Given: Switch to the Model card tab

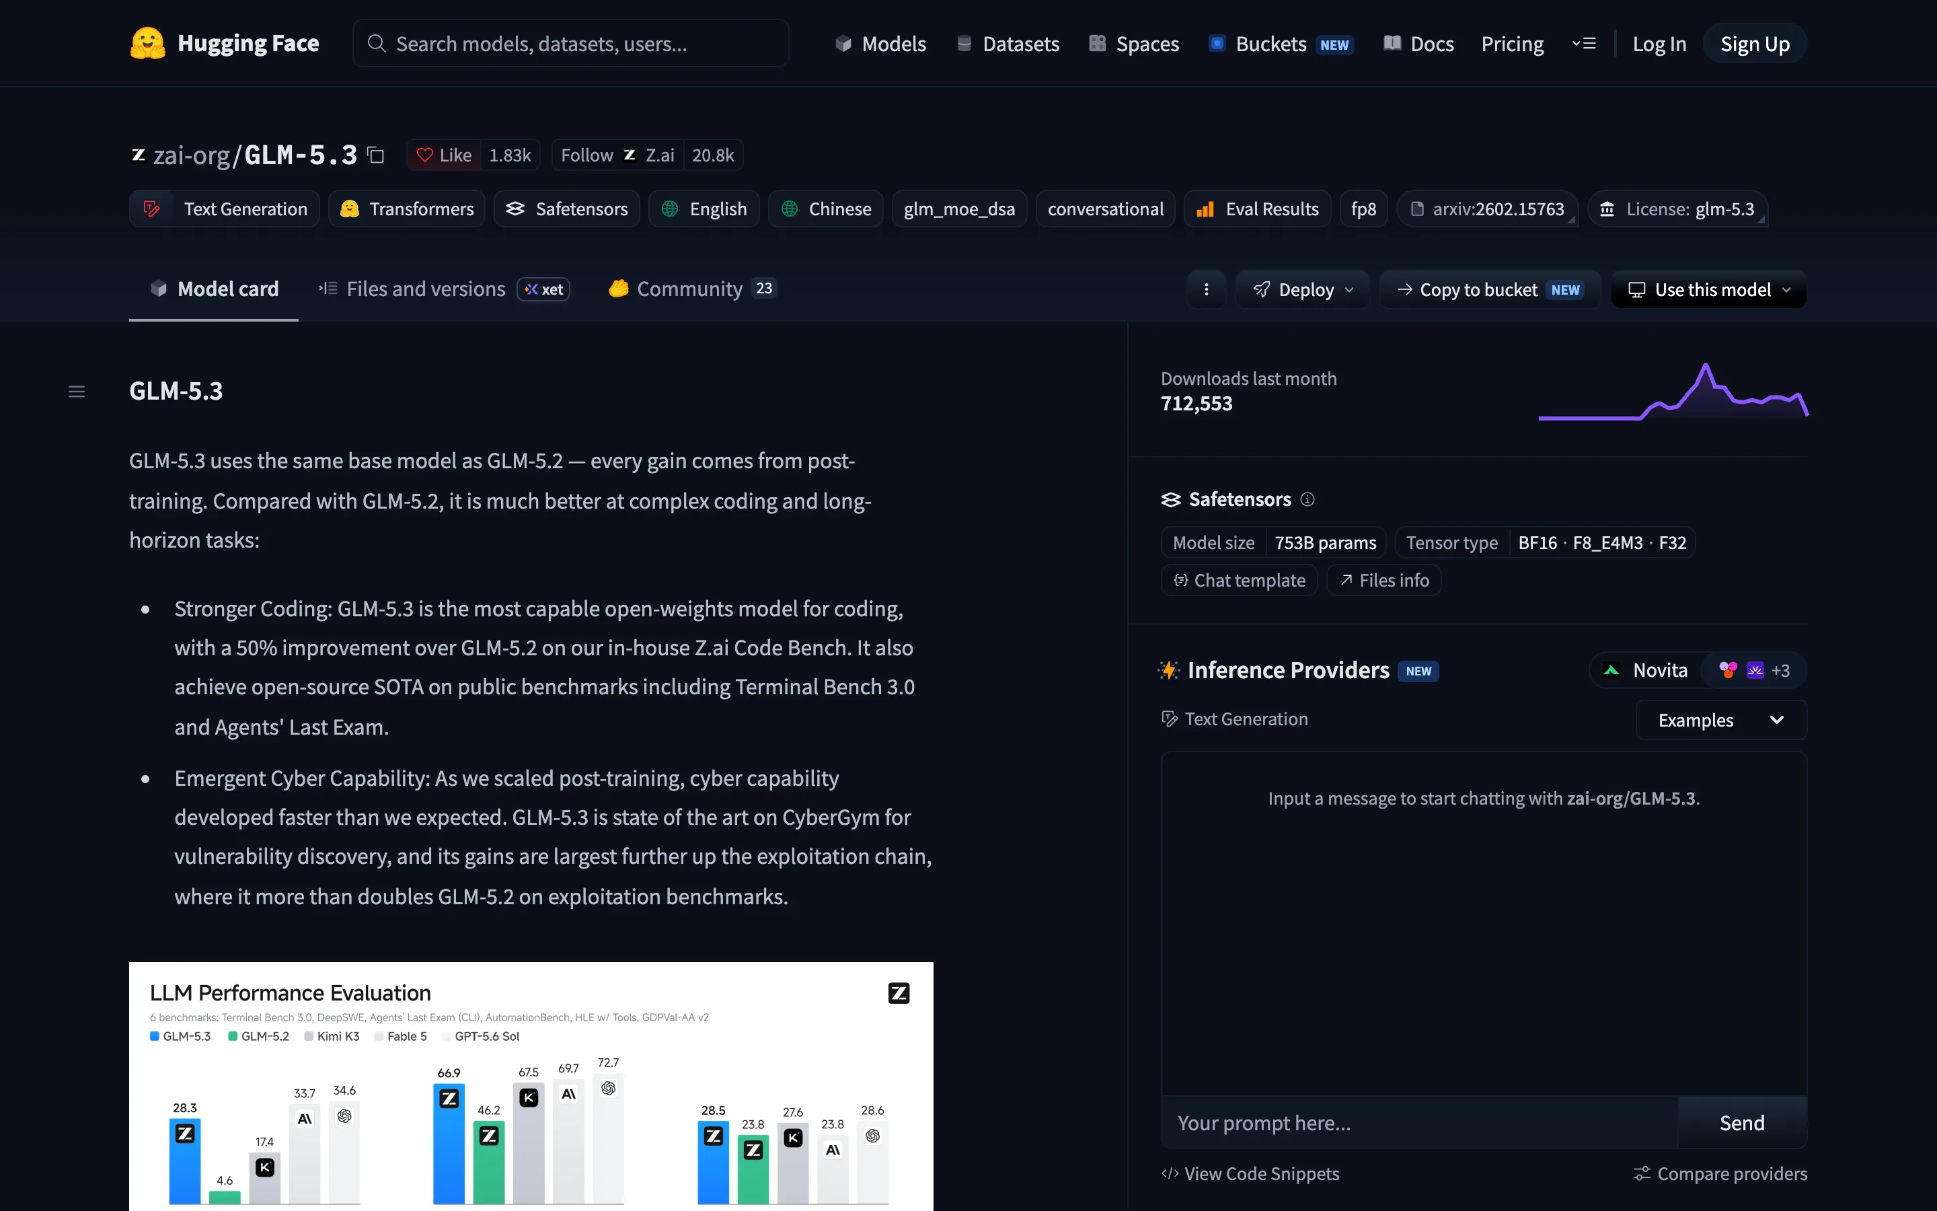Looking at the screenshot, I should coord(214,289).
